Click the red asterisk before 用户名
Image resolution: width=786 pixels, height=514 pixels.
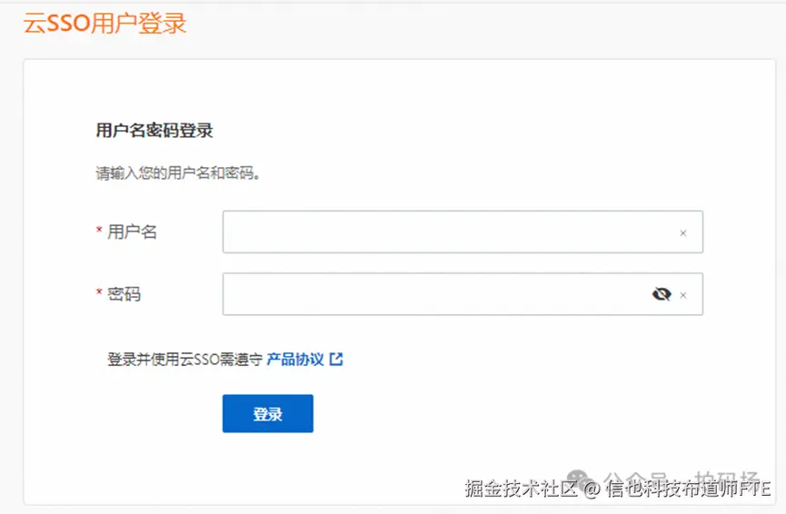(99, 232)
